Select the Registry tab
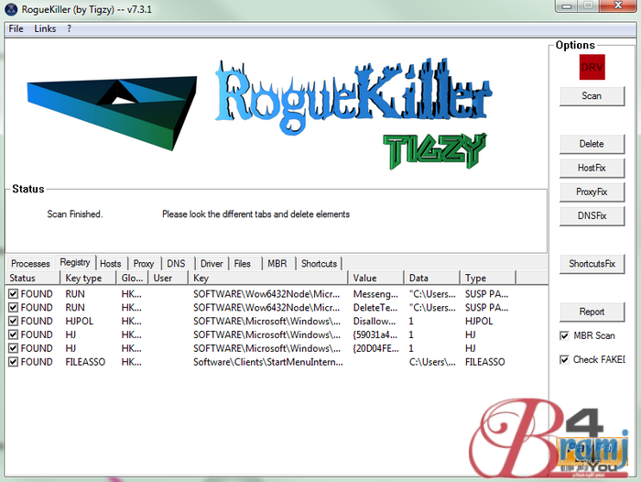641x482 pixels. 75,262
